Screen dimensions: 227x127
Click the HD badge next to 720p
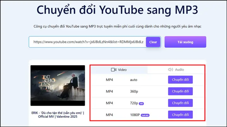[x=141, y=103]
